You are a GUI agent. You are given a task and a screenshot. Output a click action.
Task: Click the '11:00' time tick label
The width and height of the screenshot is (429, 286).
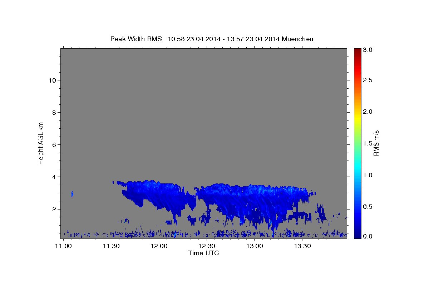tap(64, 246)
